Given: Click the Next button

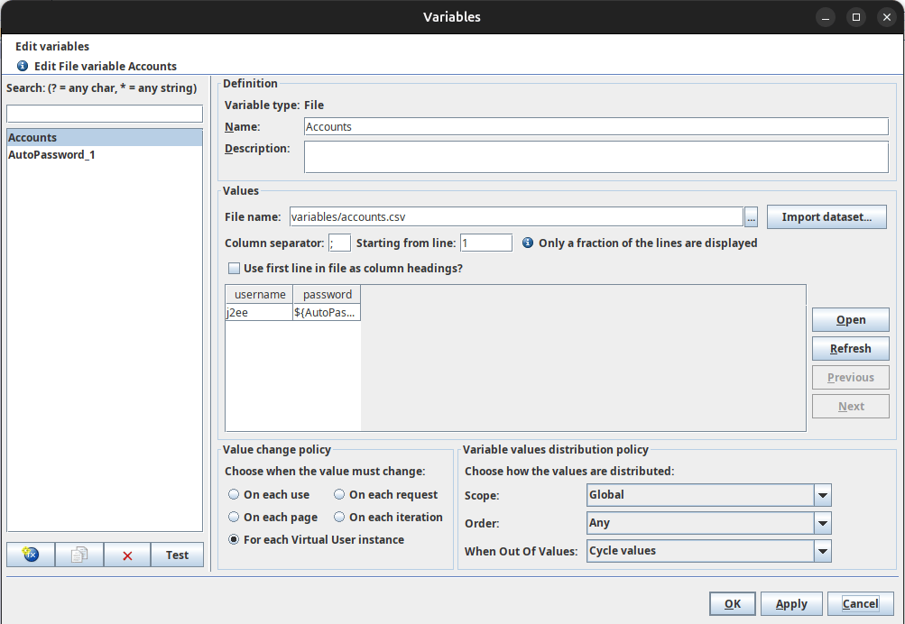Looking at the screenshot, I should [x=851, y=406].
